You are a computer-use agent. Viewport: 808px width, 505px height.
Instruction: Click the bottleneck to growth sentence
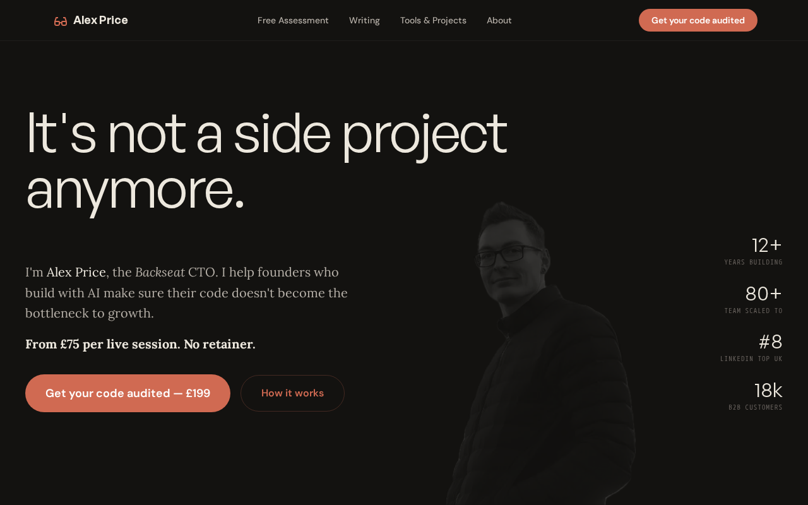pyautogui.click(x=90, y=313)
